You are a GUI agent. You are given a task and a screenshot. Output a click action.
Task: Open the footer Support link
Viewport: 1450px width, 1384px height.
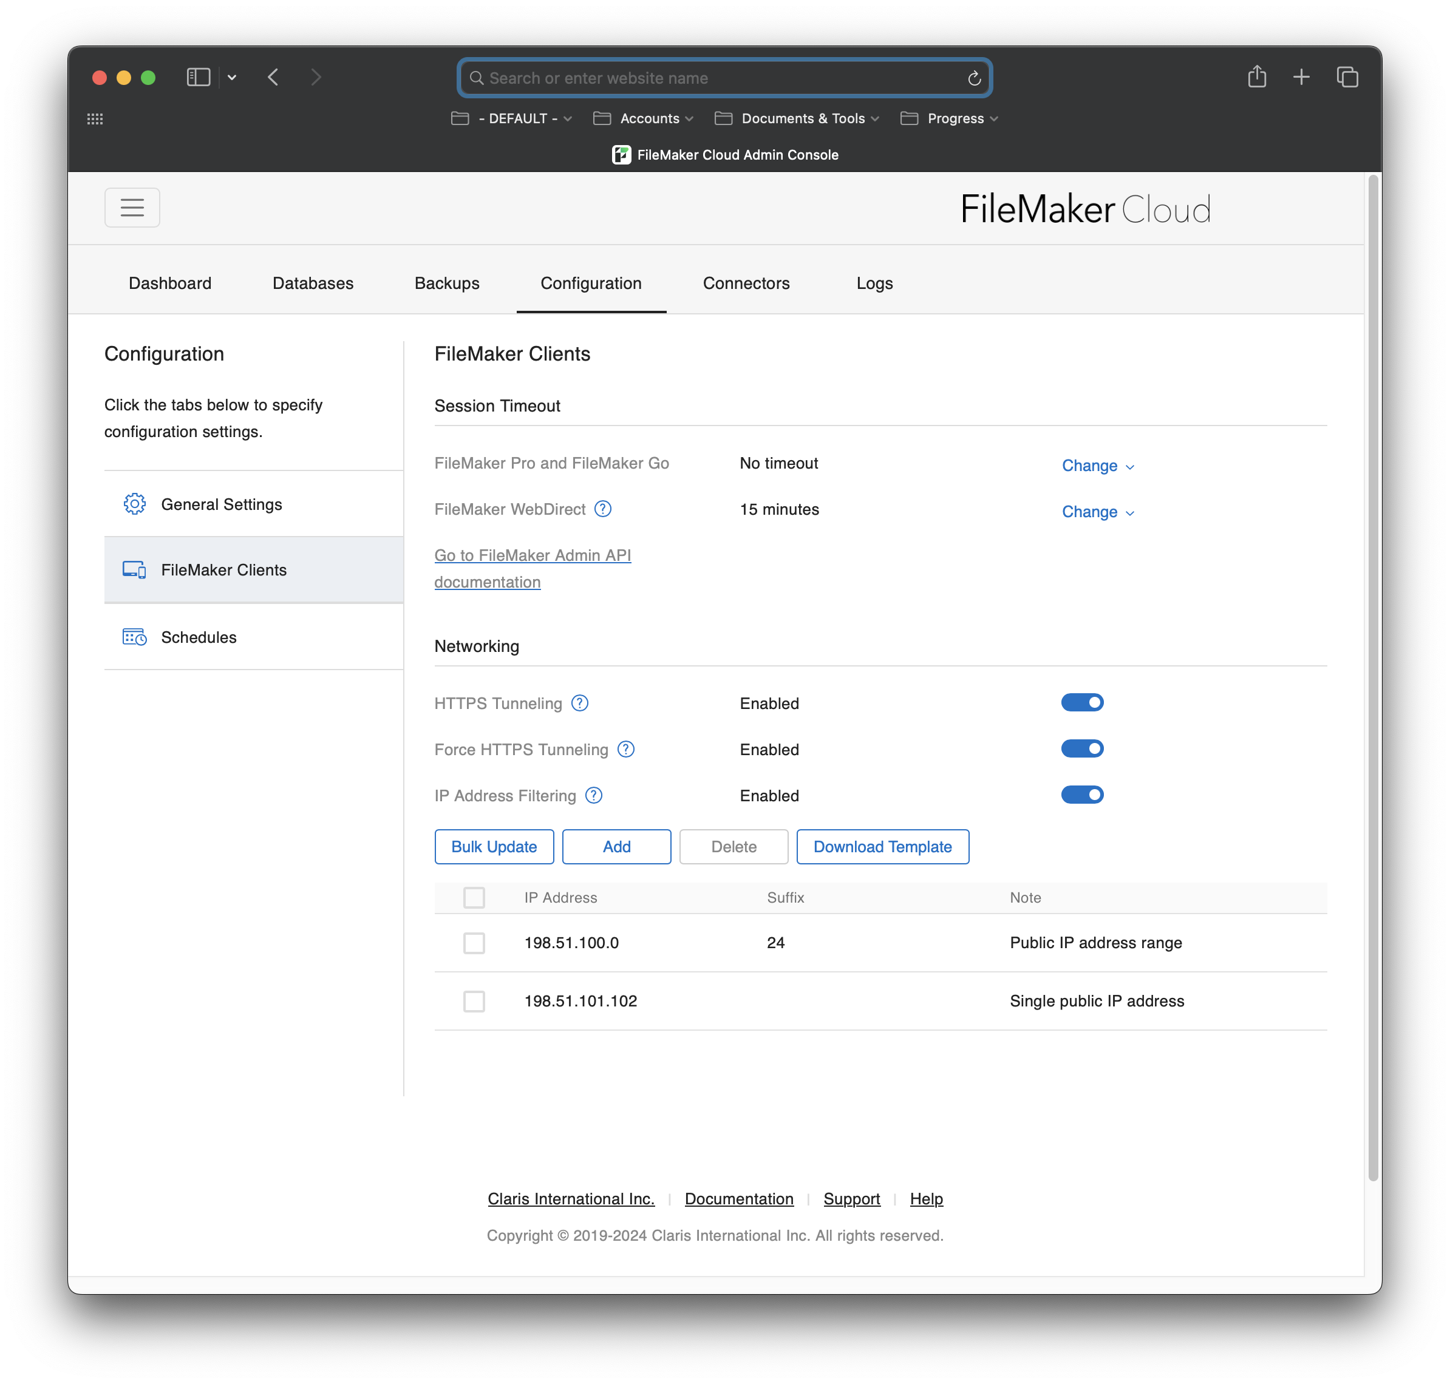(851, 1199)
